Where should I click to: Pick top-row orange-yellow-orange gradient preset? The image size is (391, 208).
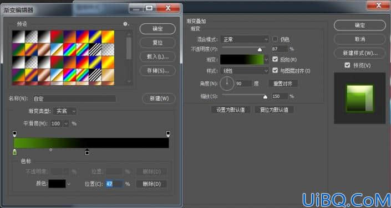point(108,37)
